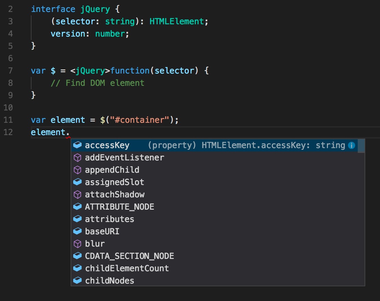Click the Find DOM element comment

97,83
